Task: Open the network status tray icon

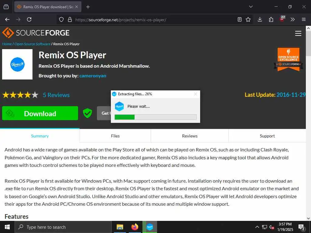Action: tap(265, 227)
